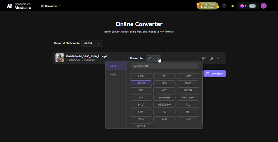The width and height of the screenshot is (278, 142).
Task: Collapse the Convert to format dropdown
Action: [153, 58]
